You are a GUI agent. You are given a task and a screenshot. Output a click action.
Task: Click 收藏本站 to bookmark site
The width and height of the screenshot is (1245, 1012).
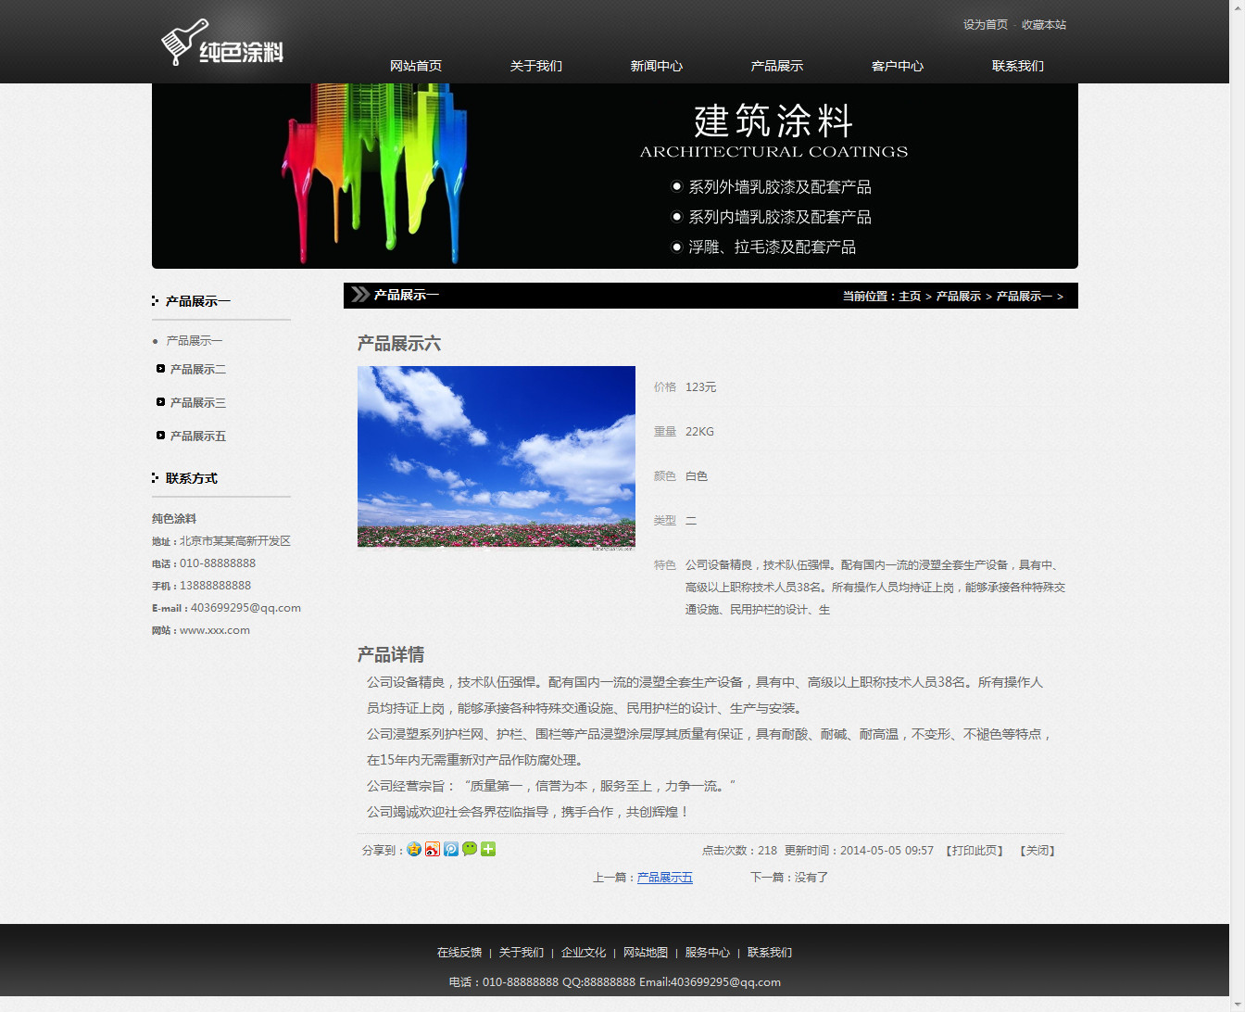tap(1044, 25)
